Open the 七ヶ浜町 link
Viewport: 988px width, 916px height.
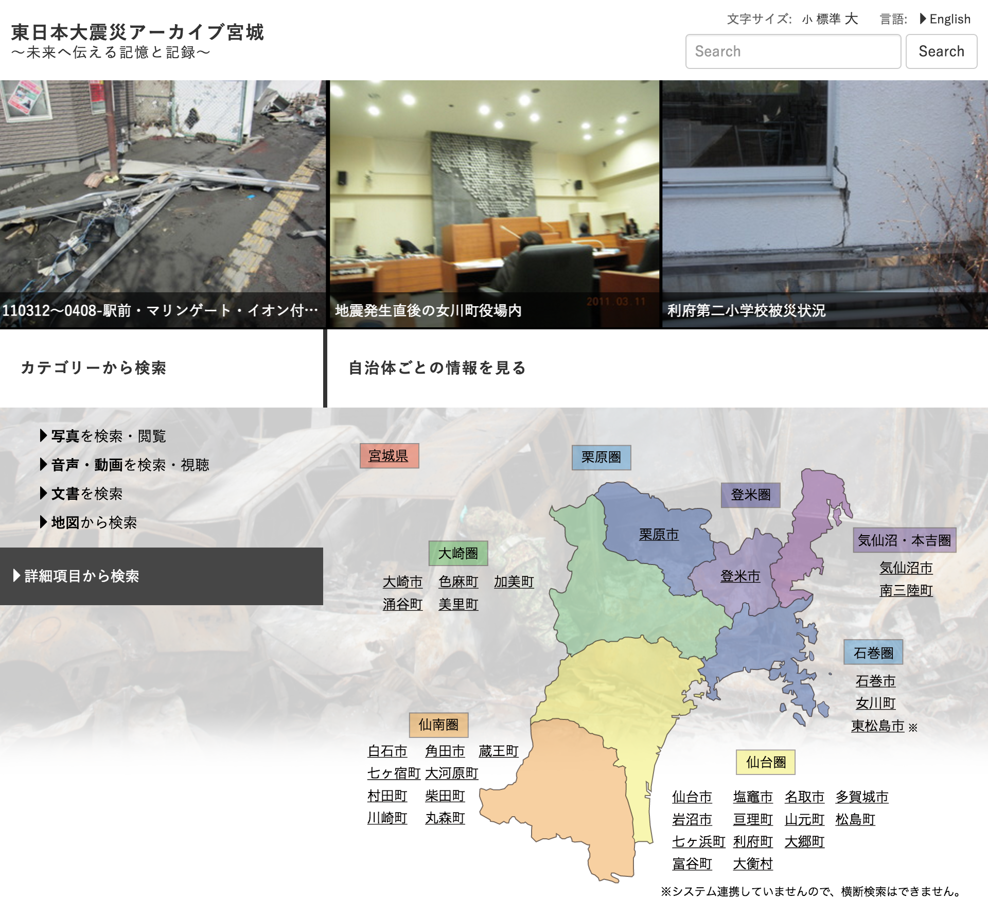[x=698, y=842]
